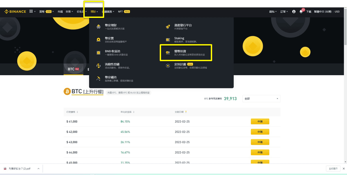Open the NFT New menu item
The width and height of the screenshot is (347, 175).
pos(124,12)
